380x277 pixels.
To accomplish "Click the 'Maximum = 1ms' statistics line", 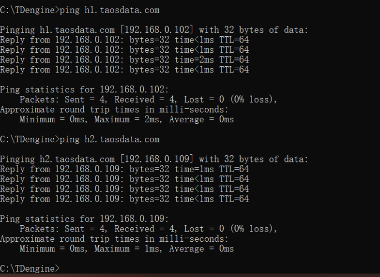I will [127, 248].
